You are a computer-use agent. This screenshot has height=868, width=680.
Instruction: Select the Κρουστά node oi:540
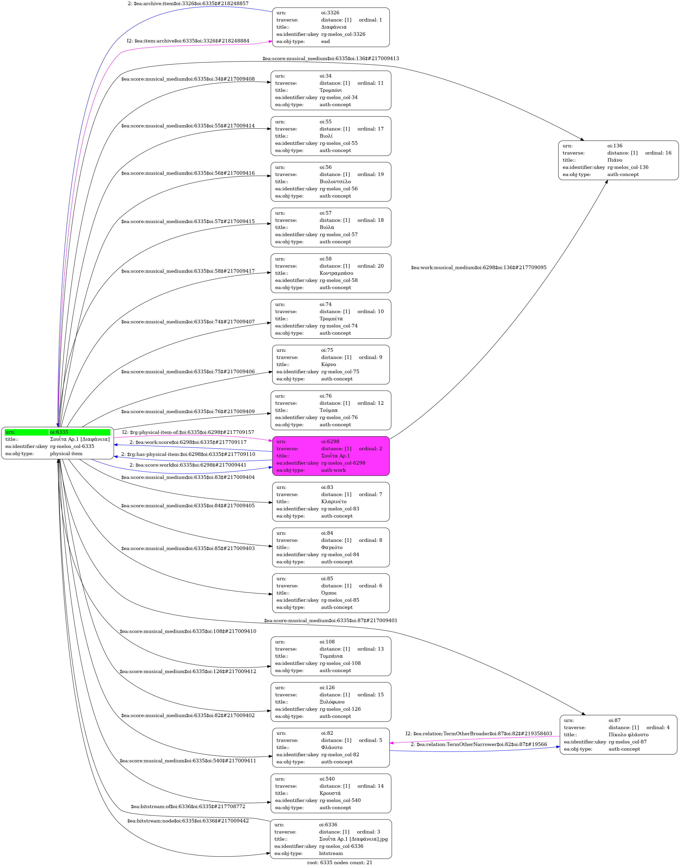tap(330, 793)
